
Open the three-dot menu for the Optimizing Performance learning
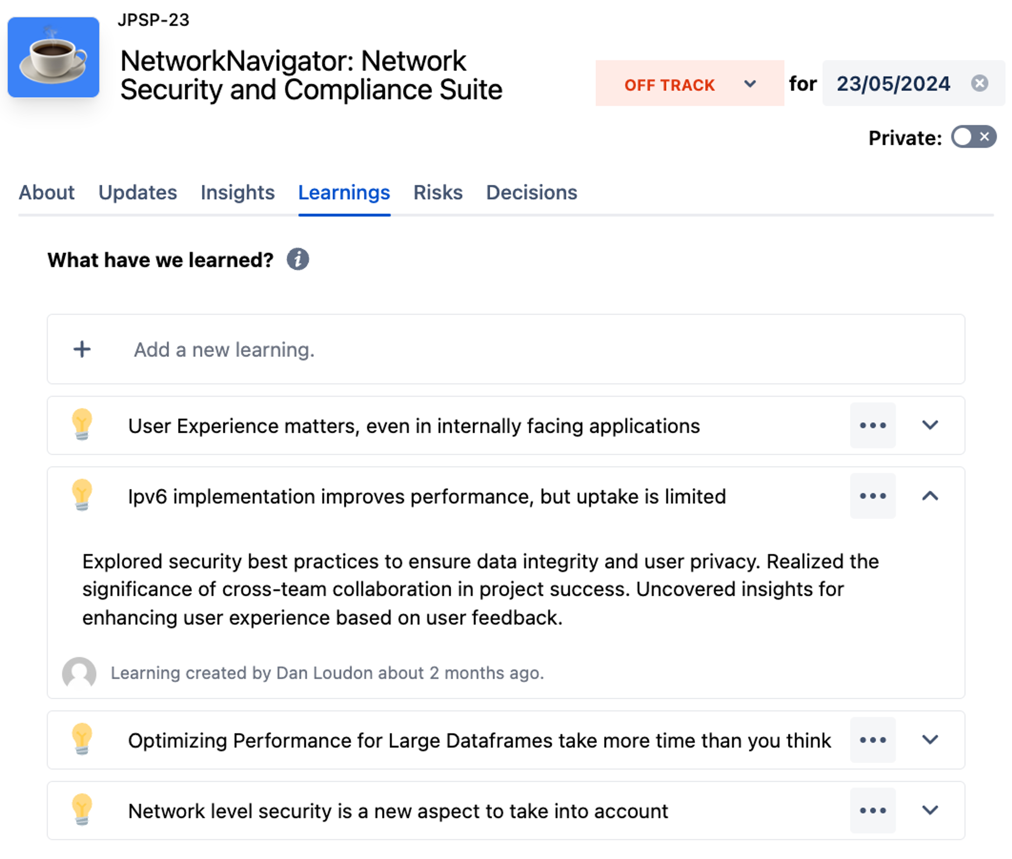pos(872,740)
